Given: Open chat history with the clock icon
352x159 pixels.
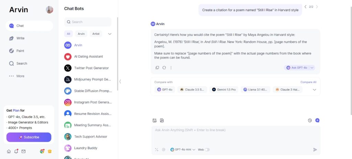Looking at the screenshot, I should coord(310,121).
